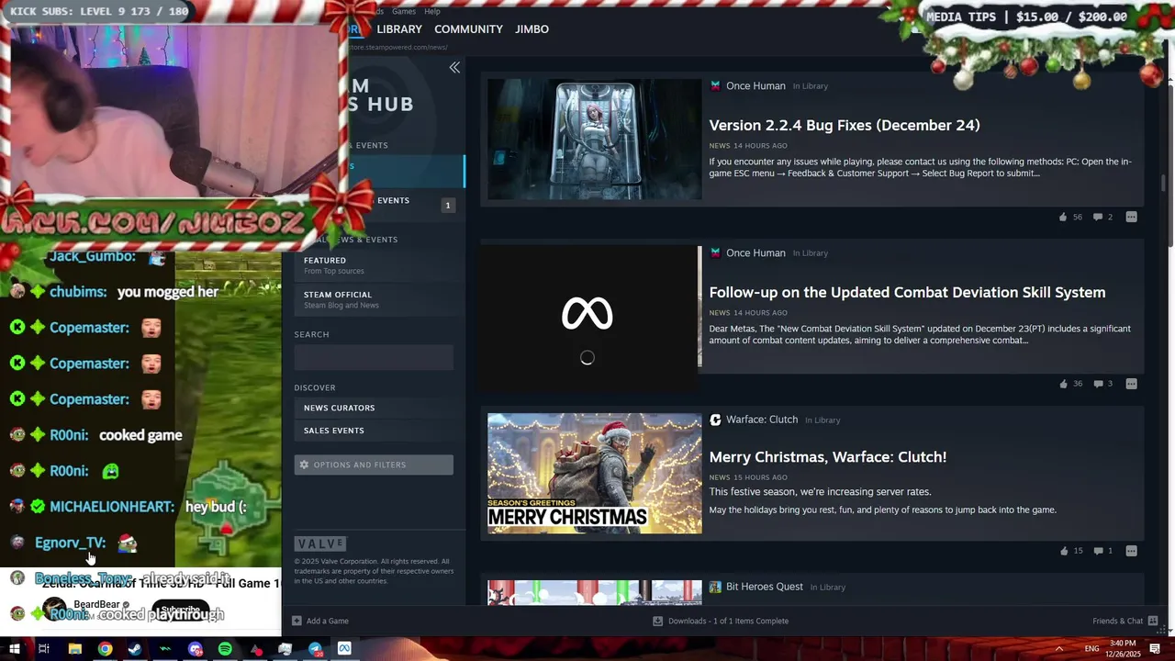This screenshot has height=661, width=1175.
Task: Switch to Google Chrome on the taskbar
Action: pos(106,649)
